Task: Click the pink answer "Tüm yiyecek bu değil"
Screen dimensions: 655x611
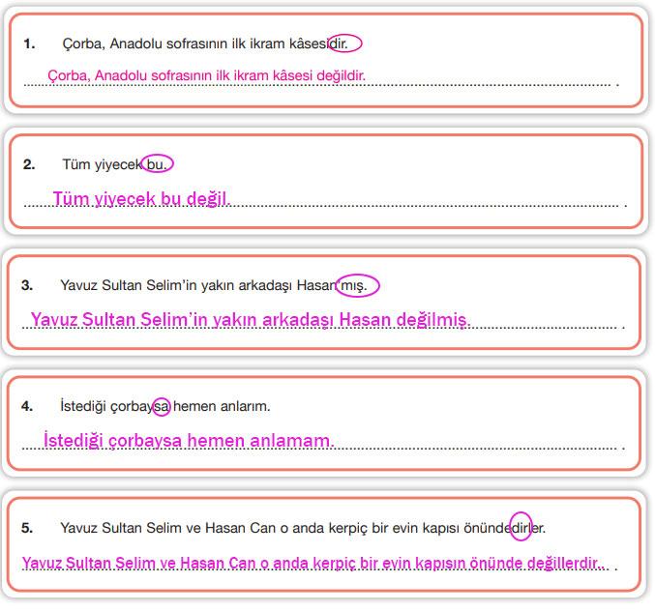Action: pyautogui.click(x=140, y=198)
